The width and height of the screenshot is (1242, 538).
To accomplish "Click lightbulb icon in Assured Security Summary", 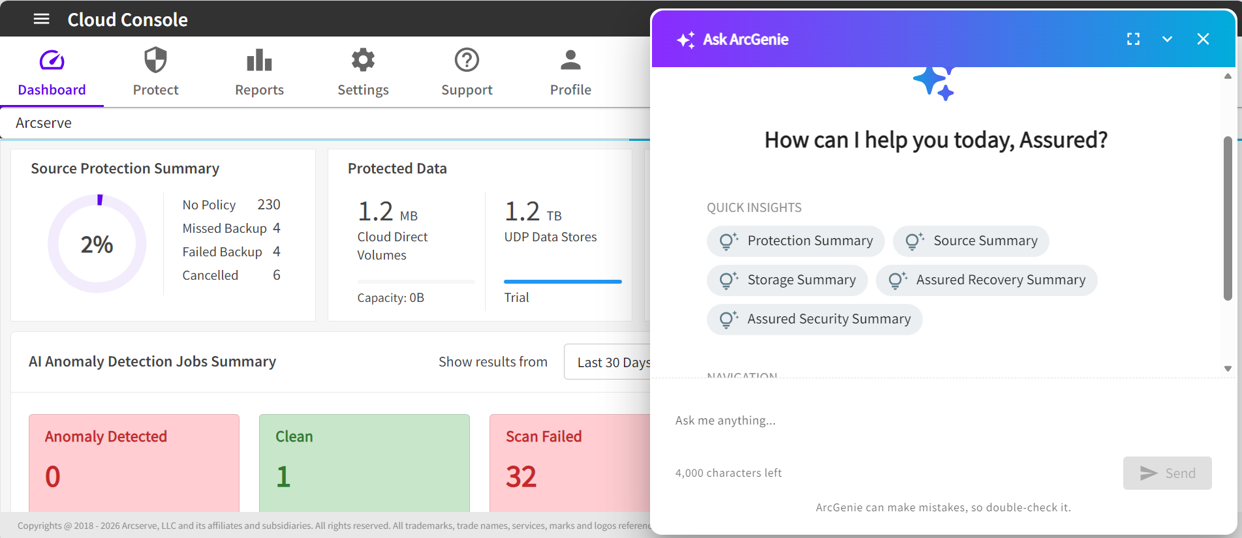I will point(728,320).
